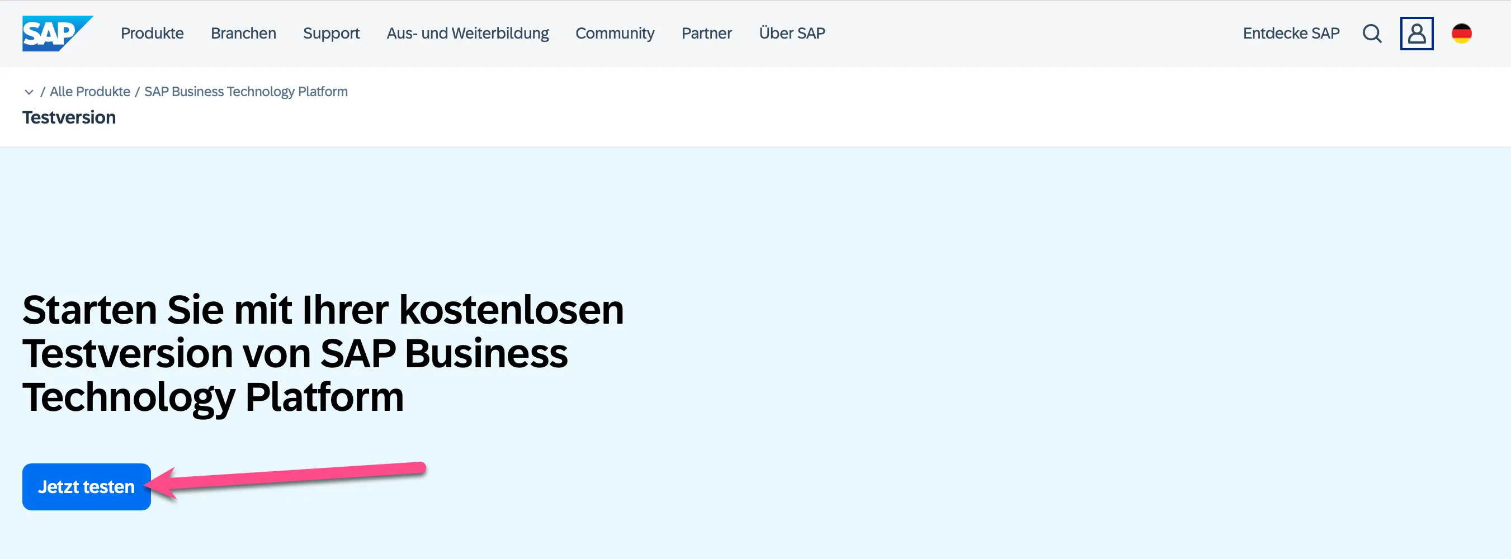Open the Community menu

615,34
